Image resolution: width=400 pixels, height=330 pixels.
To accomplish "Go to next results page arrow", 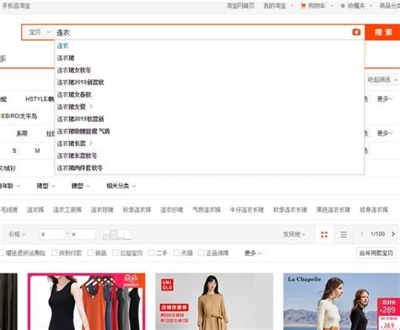I will tap(393, 234).
